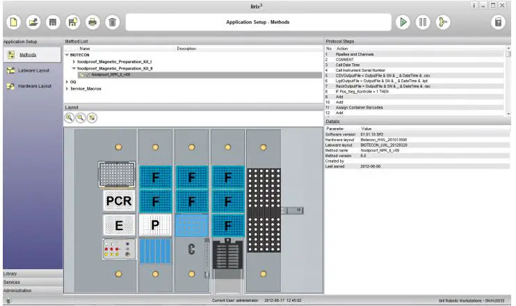Zoom out on the layout view

coord(81,118)
